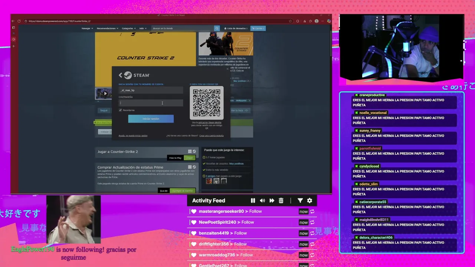The image size is (475, 267).
Task: Click the account name field
Action: (151, 90)
